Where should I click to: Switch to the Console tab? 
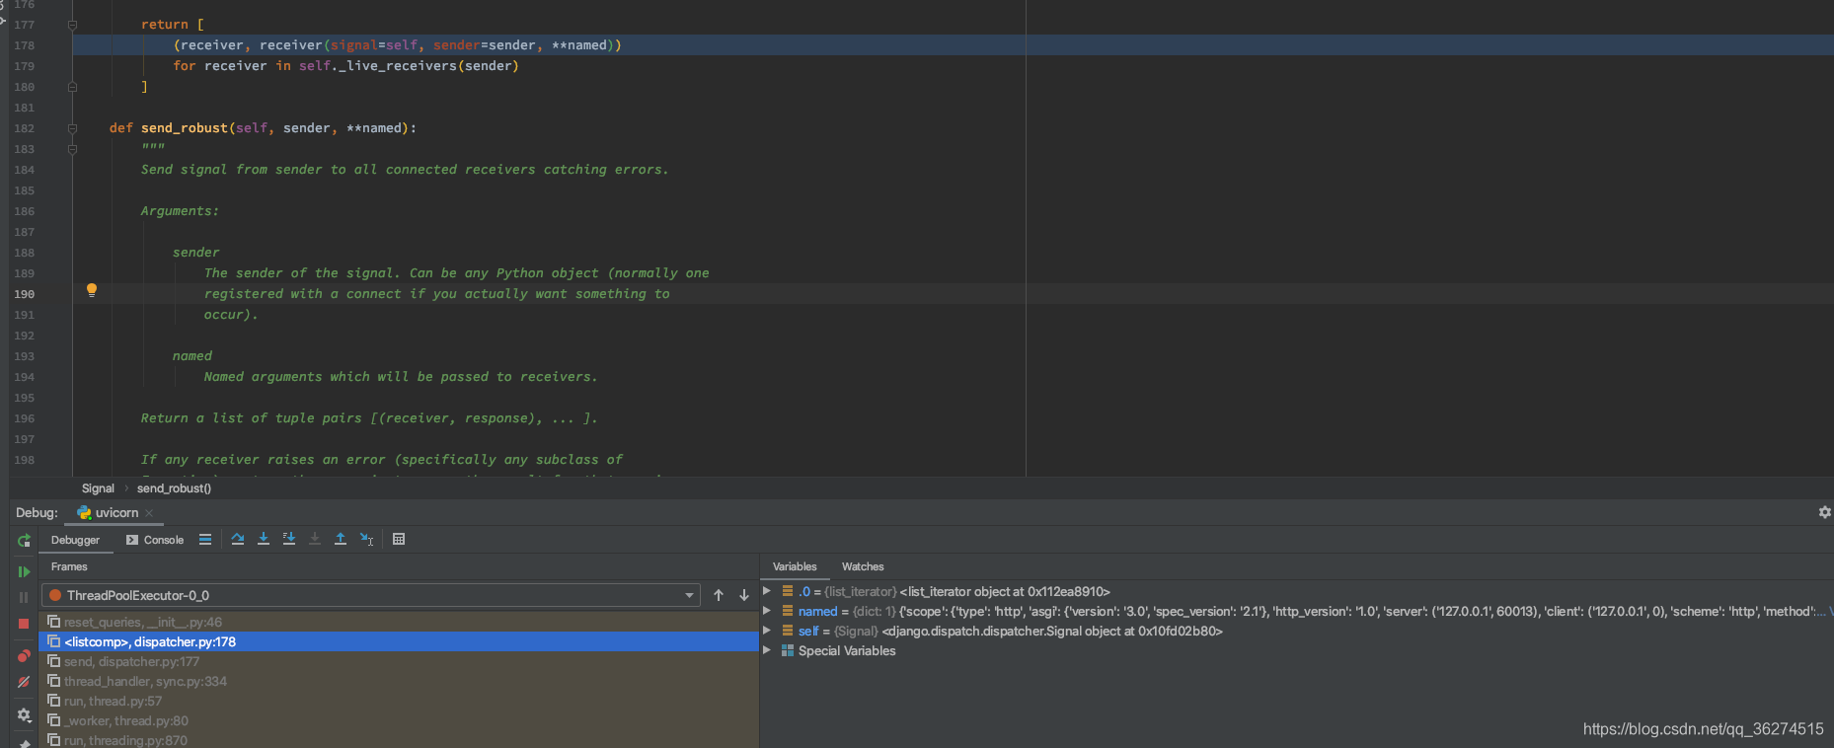click(155, 540)
